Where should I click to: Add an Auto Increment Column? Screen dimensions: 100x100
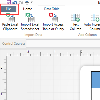point(92,22)
